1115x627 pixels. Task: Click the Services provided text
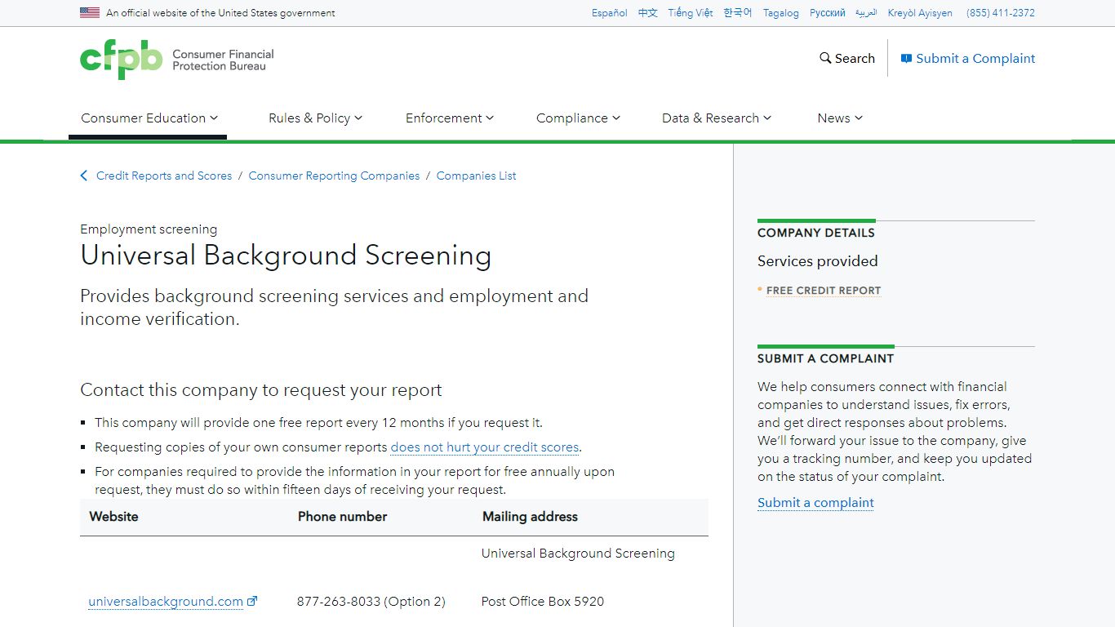click(x=817, y=261)
